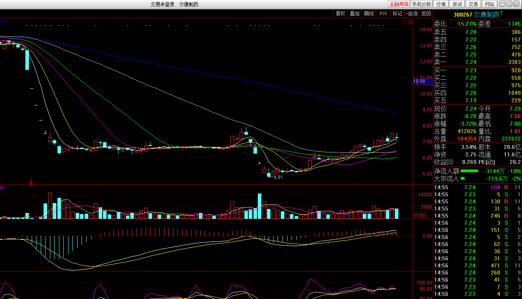This screenshot has width=522, height=299.
Task: Open the 金融商城 button
Action: tap(399, 4)
